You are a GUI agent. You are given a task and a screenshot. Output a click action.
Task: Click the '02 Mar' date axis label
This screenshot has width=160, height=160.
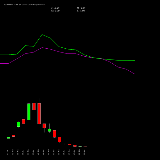point(12,152)
